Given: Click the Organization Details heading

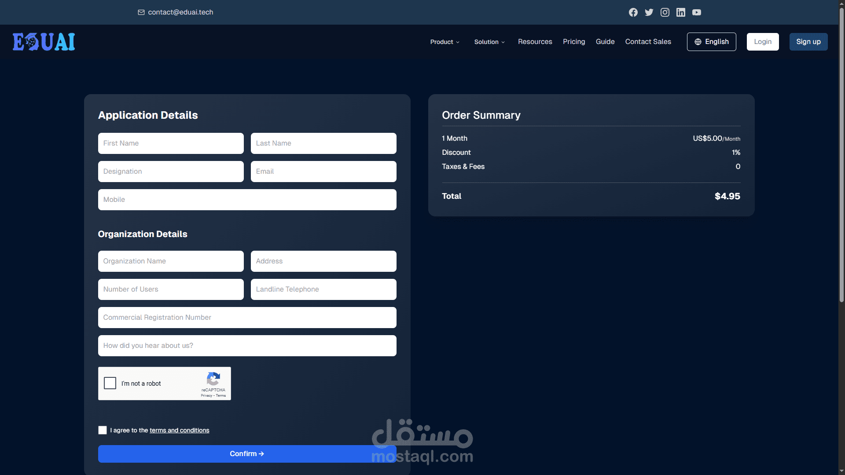Looking at the screenshot, I should 143,234.
